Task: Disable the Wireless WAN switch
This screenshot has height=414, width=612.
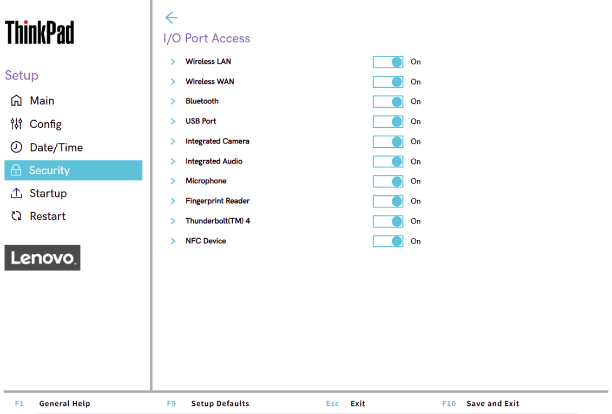Action: (x=388, y=82)
